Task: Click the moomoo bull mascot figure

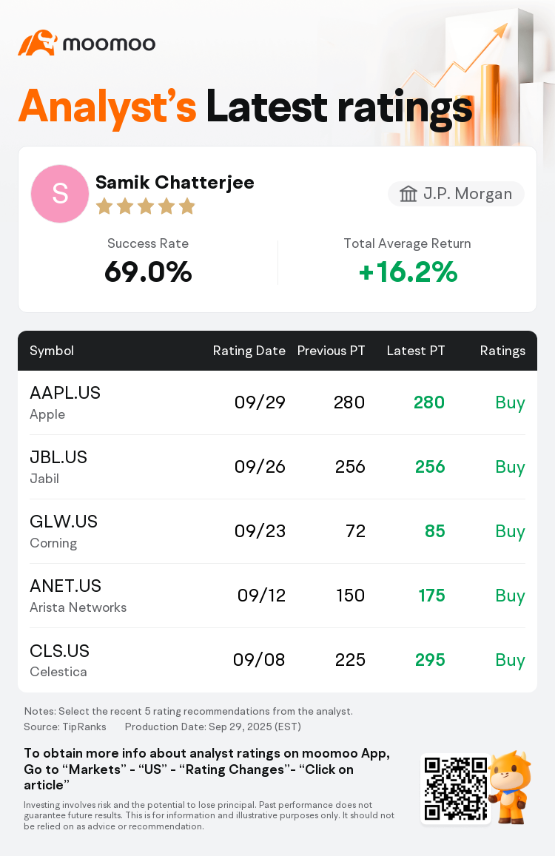Action: (511, 786)
